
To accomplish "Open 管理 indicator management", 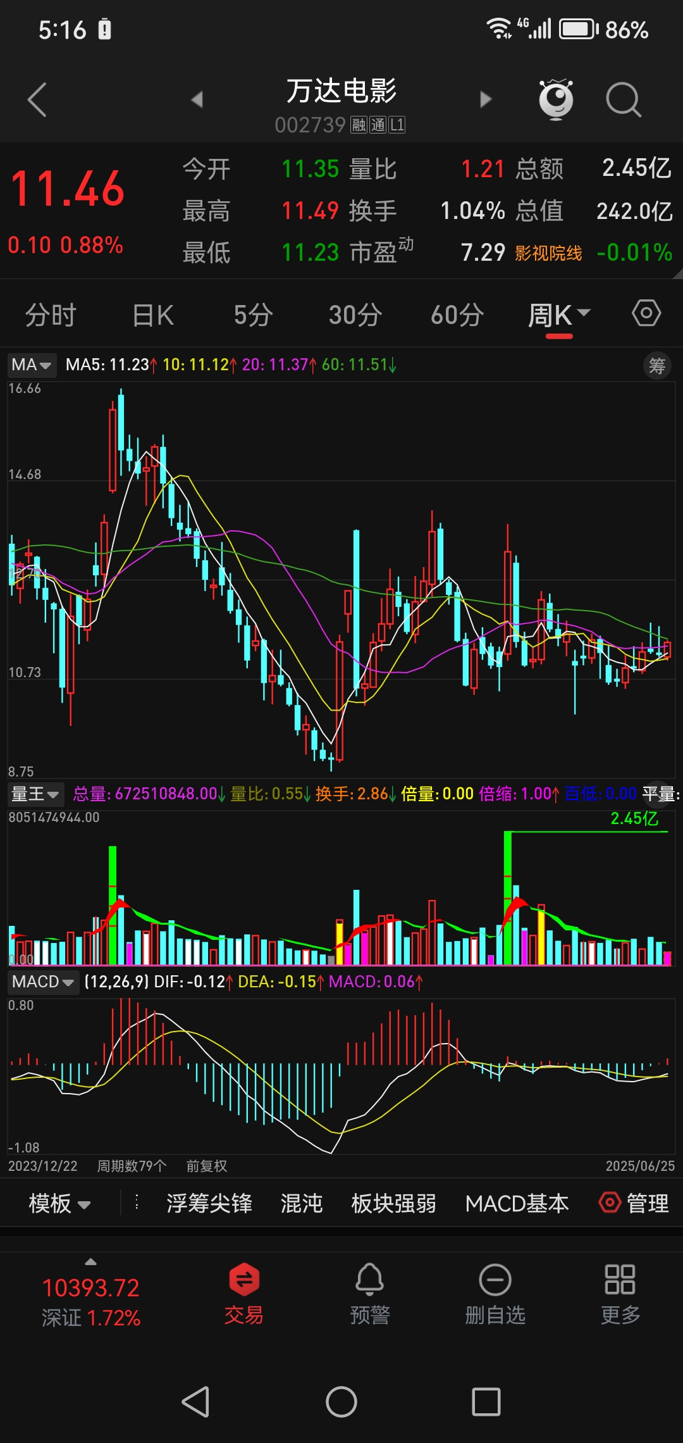I will (634, 1202).
